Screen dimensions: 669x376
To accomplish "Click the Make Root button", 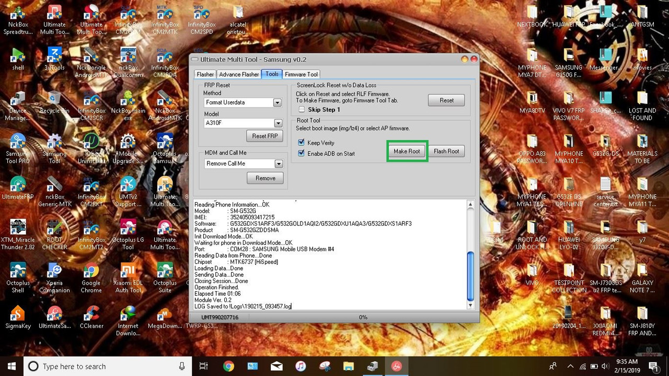I will (407, 151).
